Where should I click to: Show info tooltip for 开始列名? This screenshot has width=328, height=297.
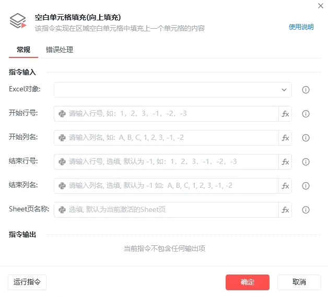coord(306,138)
